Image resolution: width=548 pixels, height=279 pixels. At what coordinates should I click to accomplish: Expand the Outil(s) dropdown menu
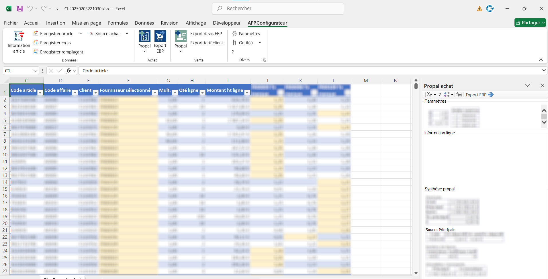(x=260, y=43)
